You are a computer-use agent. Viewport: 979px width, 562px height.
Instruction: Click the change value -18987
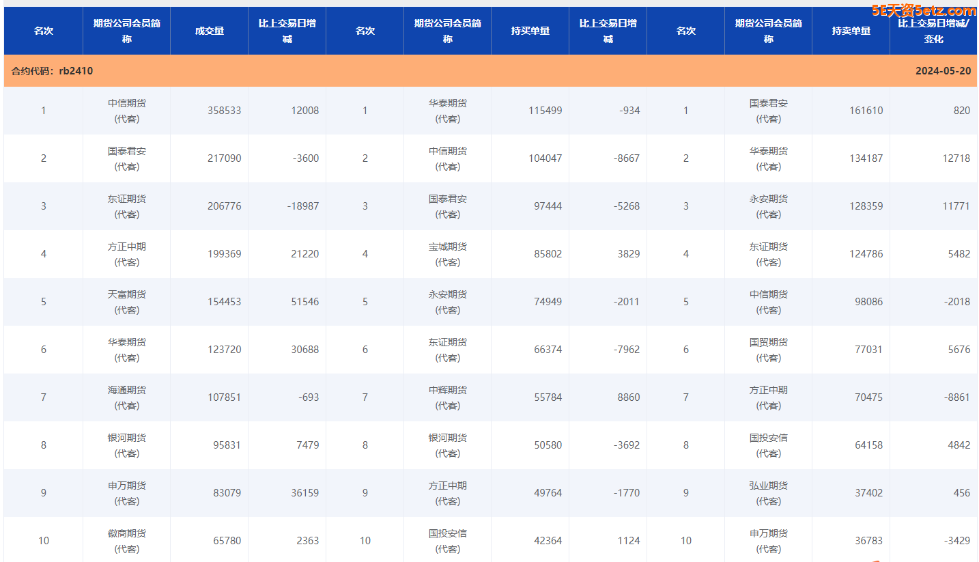pos(303,206)
